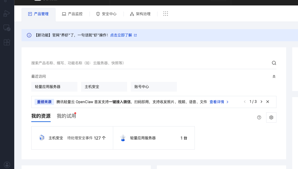Click the help question mark icon

[x=259, y=117]
